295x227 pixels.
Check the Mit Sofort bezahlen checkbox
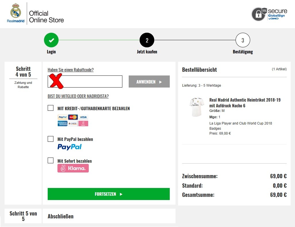(51, 160)
